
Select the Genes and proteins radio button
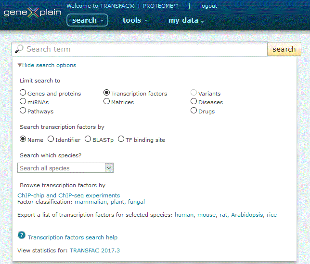click(23, 93)
